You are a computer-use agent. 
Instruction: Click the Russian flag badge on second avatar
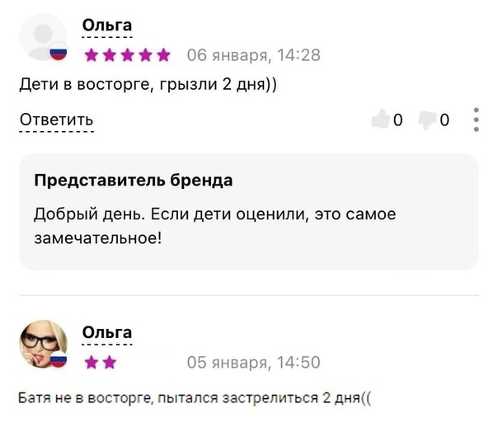tap(59, 361)
